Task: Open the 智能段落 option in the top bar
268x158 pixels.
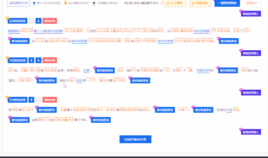Action: [200, 3]
